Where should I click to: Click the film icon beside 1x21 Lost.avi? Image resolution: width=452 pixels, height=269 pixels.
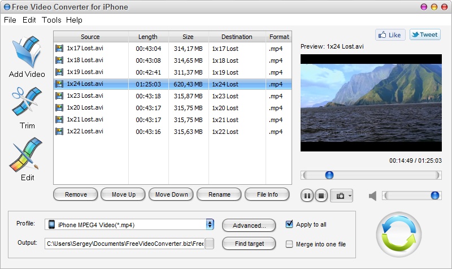(59, 119)
